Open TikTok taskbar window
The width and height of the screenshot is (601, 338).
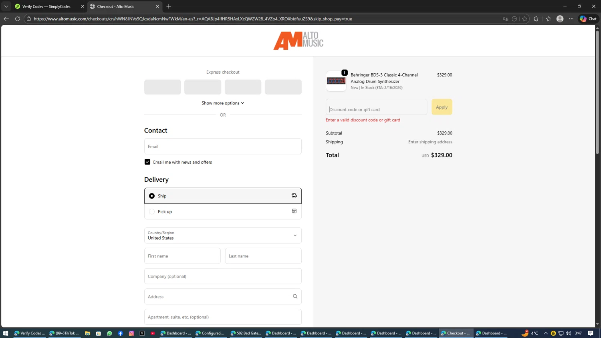[64, 333]
